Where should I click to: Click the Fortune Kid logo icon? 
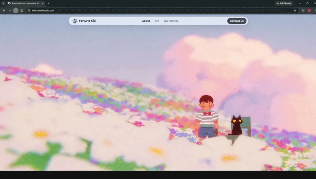point(75,21)
